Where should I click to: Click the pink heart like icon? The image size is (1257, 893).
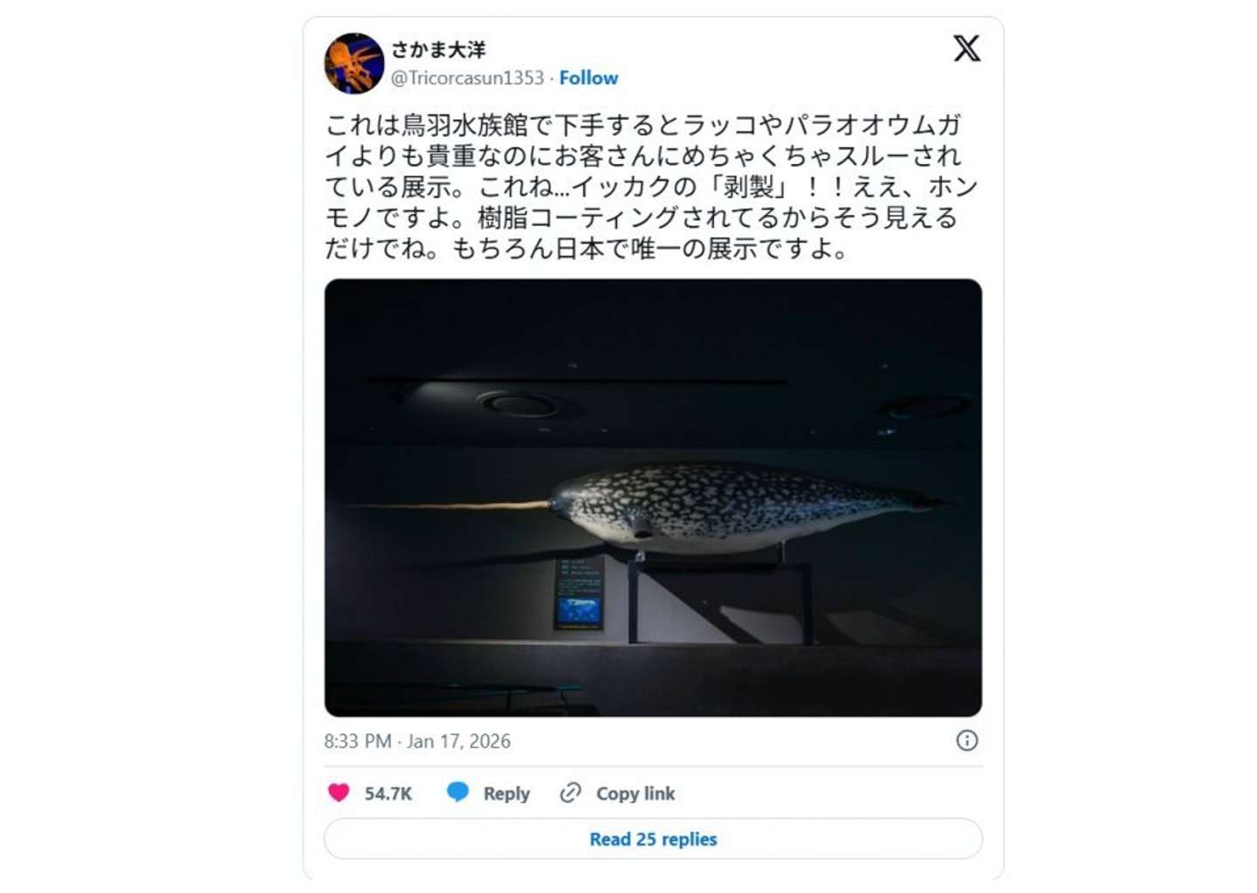pyautogui.click(x=339, y=793)
